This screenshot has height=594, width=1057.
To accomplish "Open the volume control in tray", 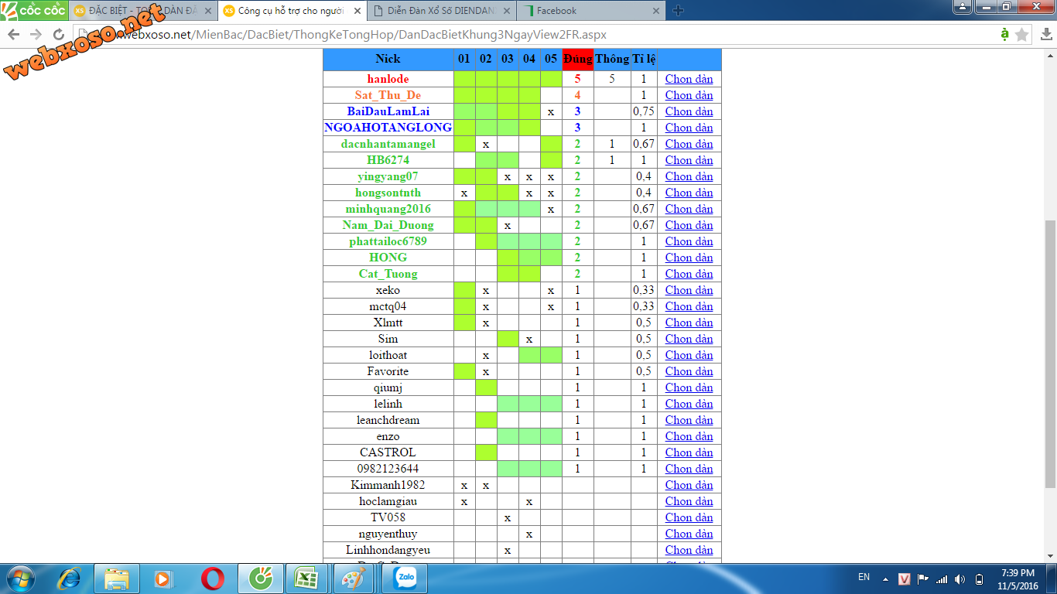I will pos(960,579).
